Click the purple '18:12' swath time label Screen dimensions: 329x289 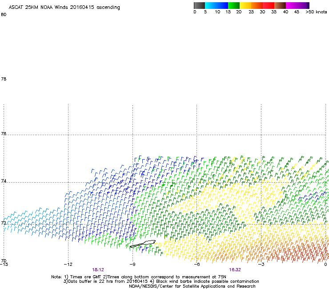tap(98, 270)
